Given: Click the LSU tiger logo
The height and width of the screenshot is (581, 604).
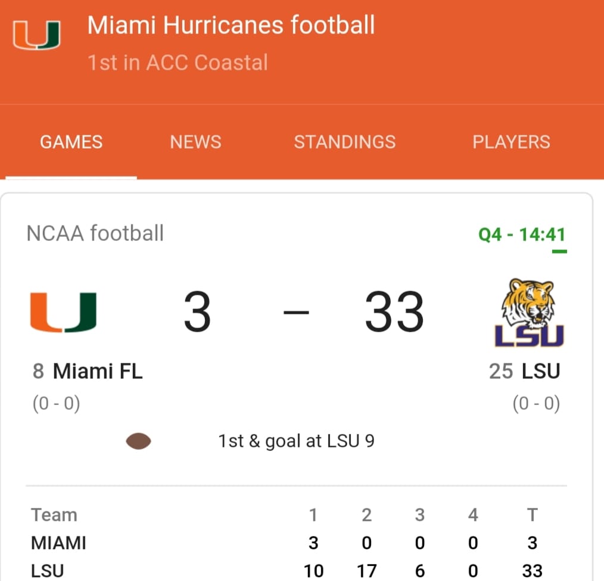Looking at the screenshot, I should [x=530, y=313].
